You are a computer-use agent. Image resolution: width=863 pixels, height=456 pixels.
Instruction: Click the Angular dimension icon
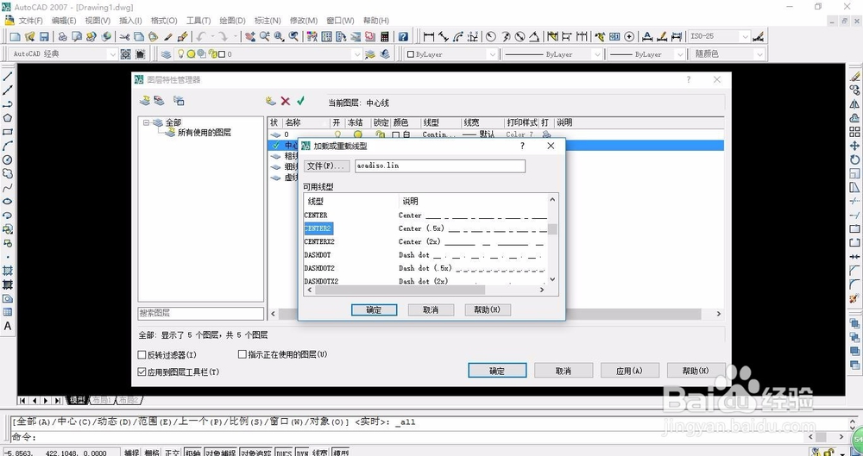(534, 37)
